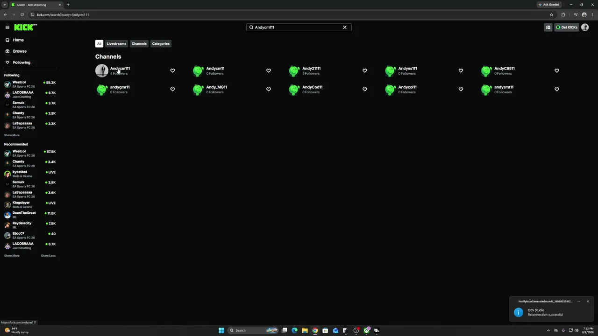Switch to the Livestreams filter tab
Screen dimensions: 598x336
[x=116, y=44]
